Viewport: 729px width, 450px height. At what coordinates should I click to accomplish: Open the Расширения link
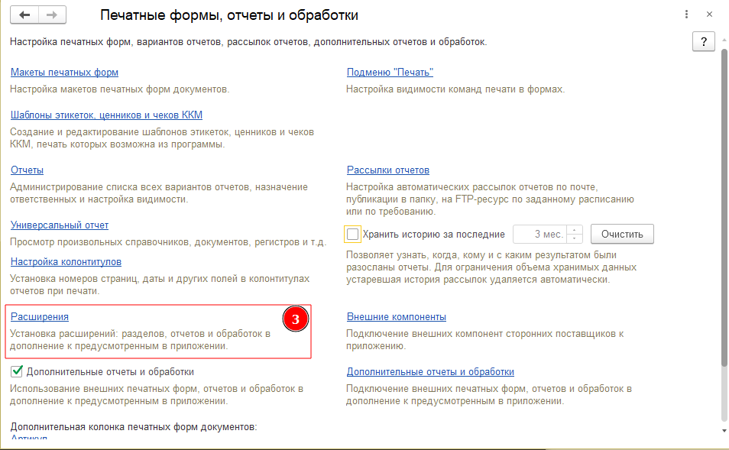40,317
